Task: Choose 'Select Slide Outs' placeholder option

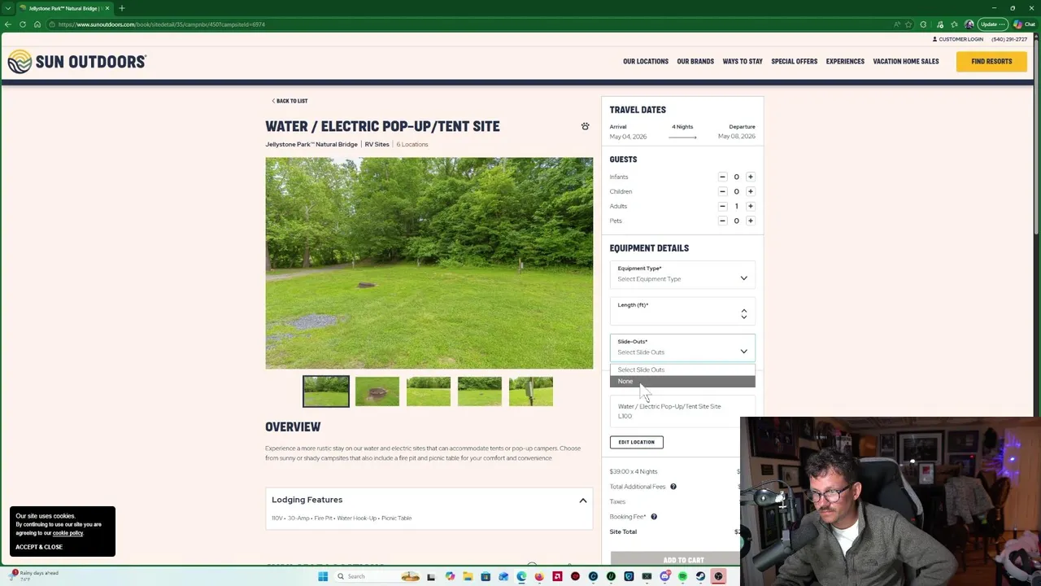Action: point(682,370)
